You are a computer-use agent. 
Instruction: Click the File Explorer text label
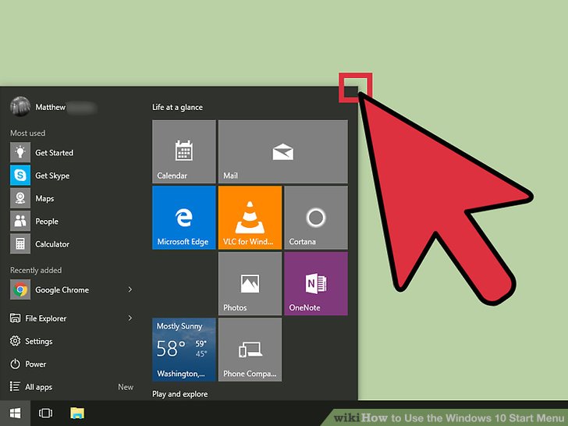[x=45, y=318]
